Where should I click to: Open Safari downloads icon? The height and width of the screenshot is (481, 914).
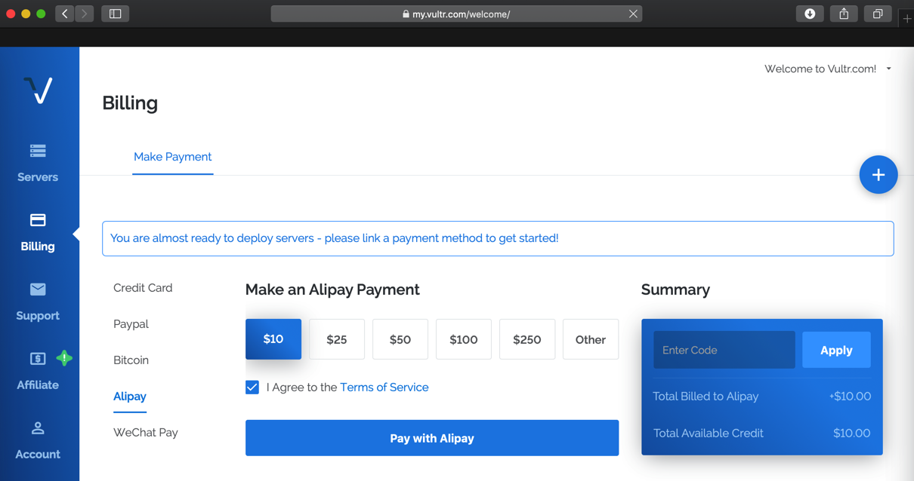point(810,14)
